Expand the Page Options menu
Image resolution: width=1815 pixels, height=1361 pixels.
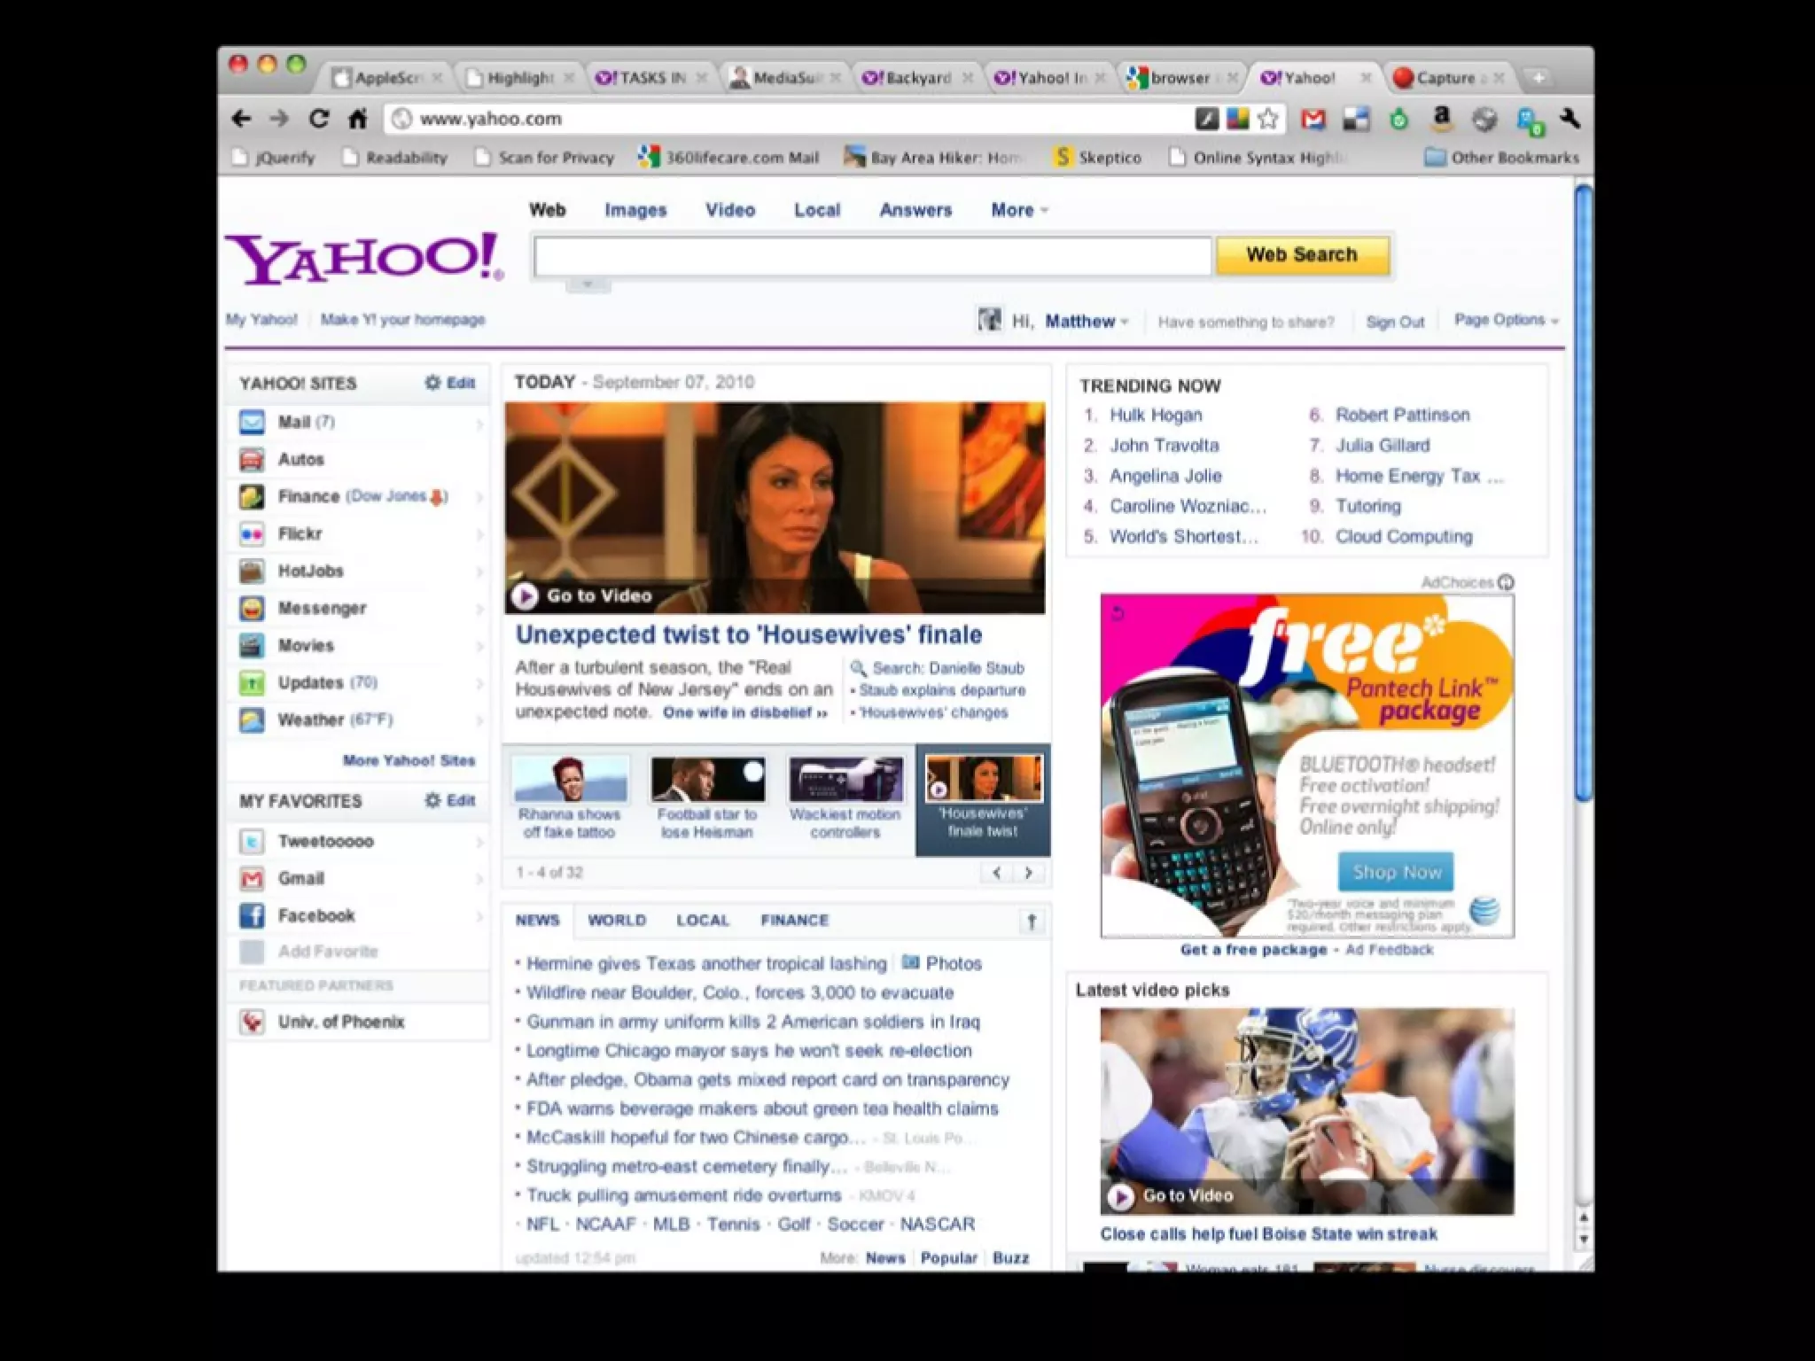[x=1505, y=320]
